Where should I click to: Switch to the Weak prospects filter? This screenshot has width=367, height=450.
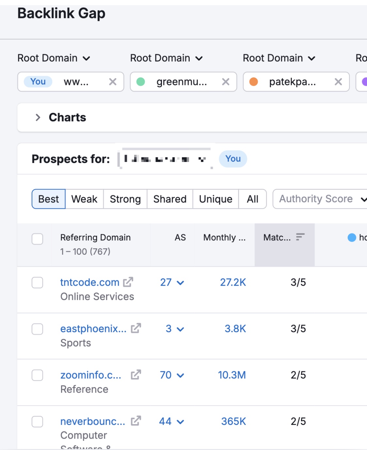84,199
